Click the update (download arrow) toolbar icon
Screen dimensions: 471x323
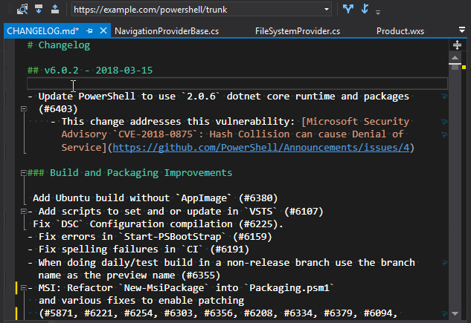[x=39, y=10]
